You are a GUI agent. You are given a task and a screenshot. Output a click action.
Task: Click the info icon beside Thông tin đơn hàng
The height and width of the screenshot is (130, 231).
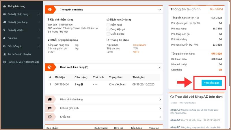tap(50, 10)
